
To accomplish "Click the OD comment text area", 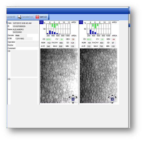I will pos(24,63).
